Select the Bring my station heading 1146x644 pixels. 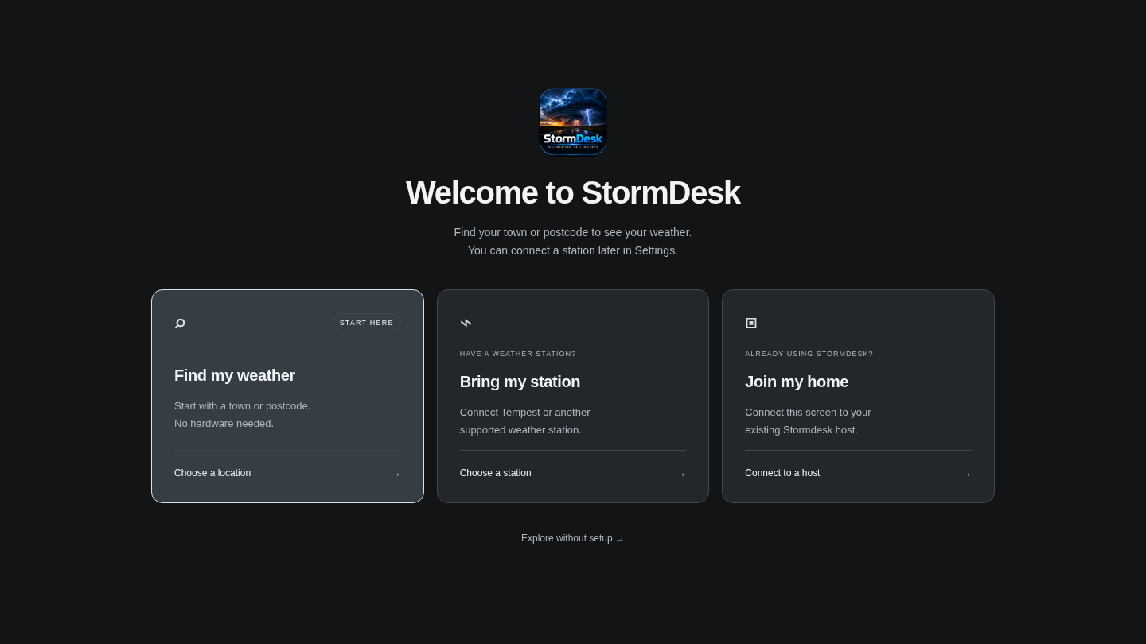tap(520, 382)
